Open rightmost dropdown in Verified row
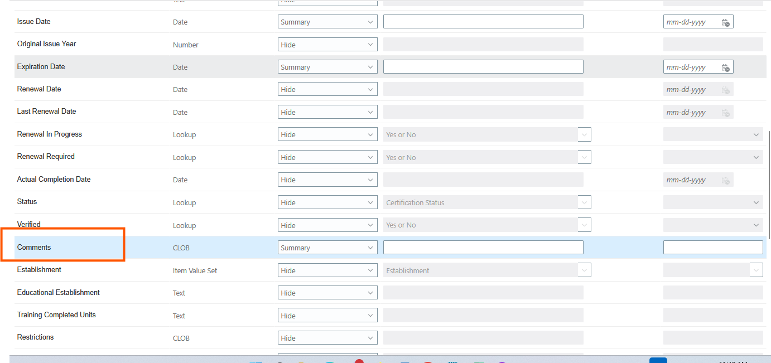 (x=713, y=225)
